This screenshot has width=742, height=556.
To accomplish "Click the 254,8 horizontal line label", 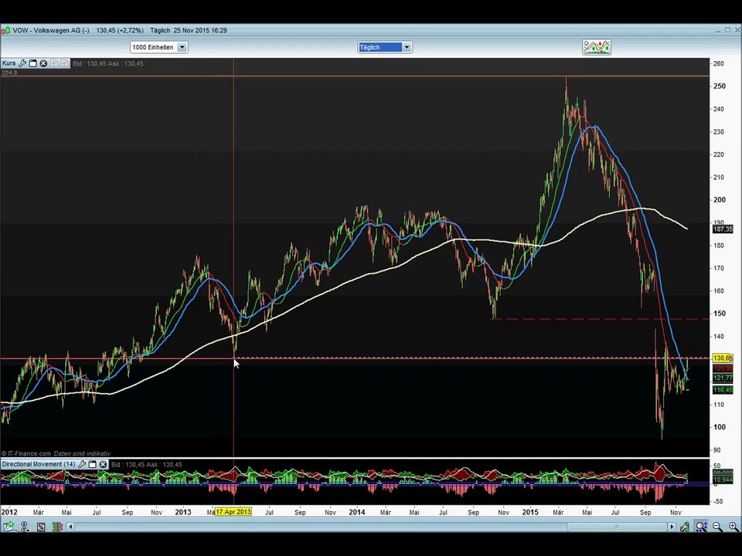I will point(9,73).
